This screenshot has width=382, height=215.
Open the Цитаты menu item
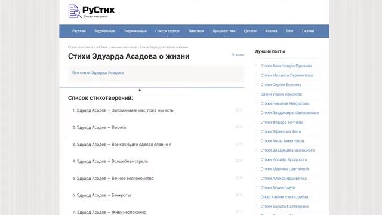tap(250, 31)
